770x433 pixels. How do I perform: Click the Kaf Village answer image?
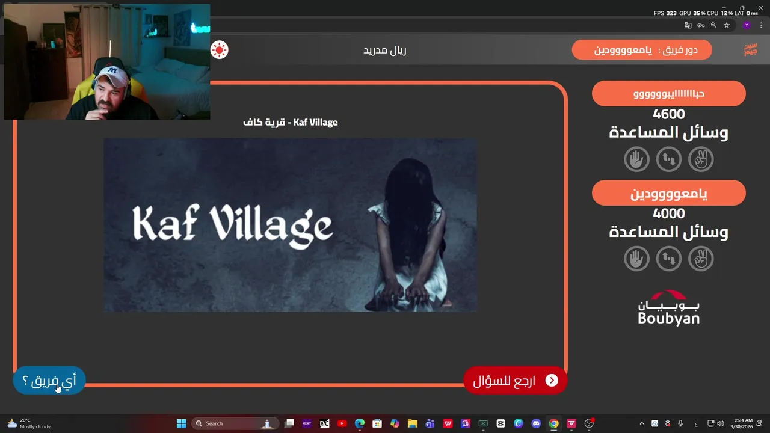coord(291,225)
